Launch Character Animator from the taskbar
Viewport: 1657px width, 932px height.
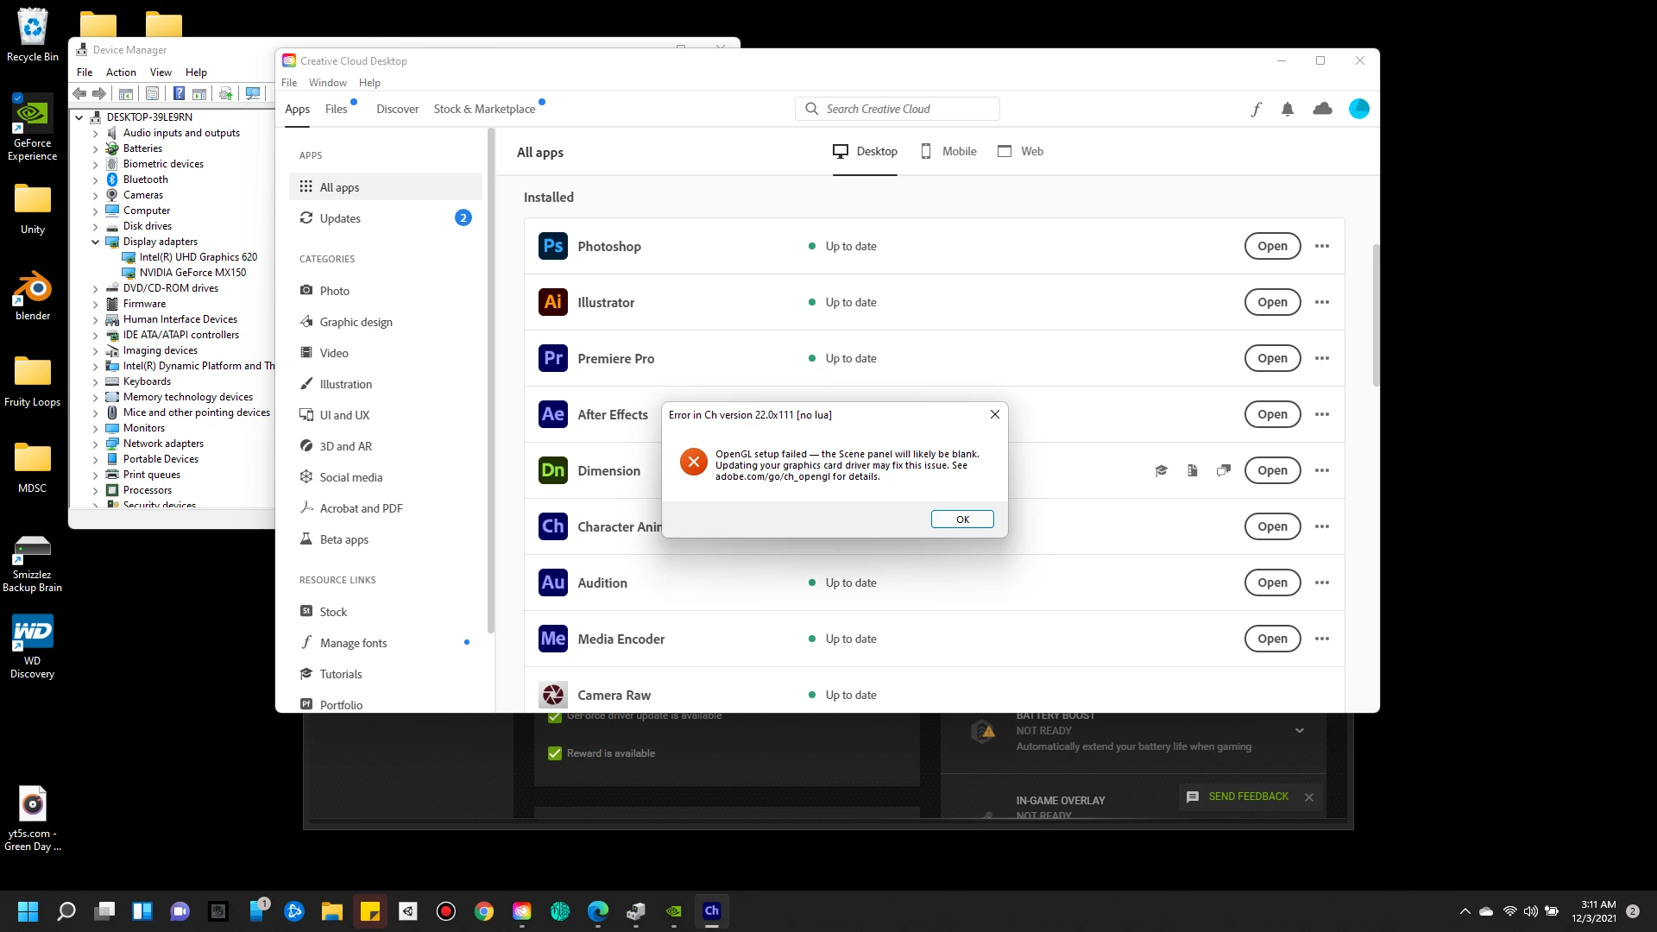pyautogui.click(x=711, y=910)
